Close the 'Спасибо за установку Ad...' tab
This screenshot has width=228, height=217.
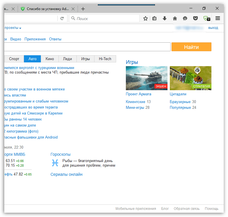coord(73,9)
